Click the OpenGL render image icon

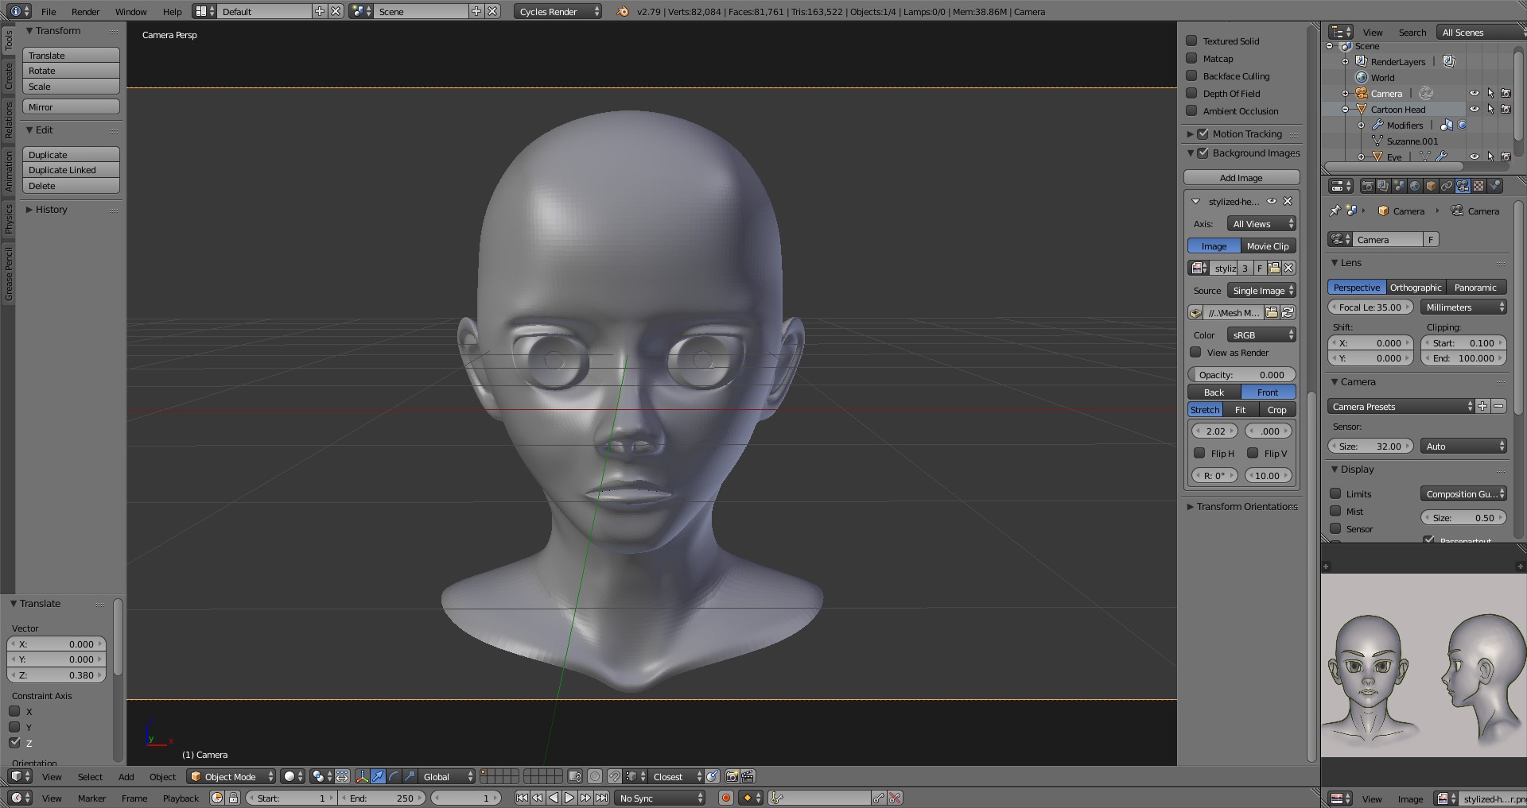click(732, 776)
